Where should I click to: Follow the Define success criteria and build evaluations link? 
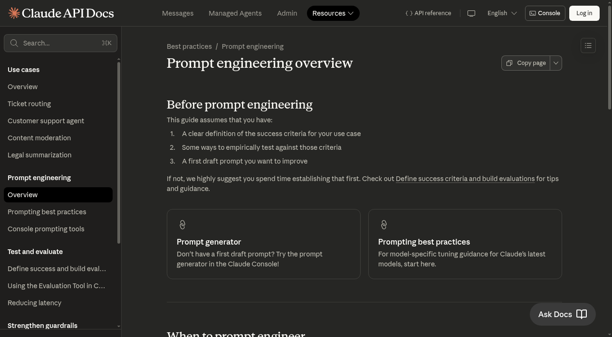tap(465, 179)
